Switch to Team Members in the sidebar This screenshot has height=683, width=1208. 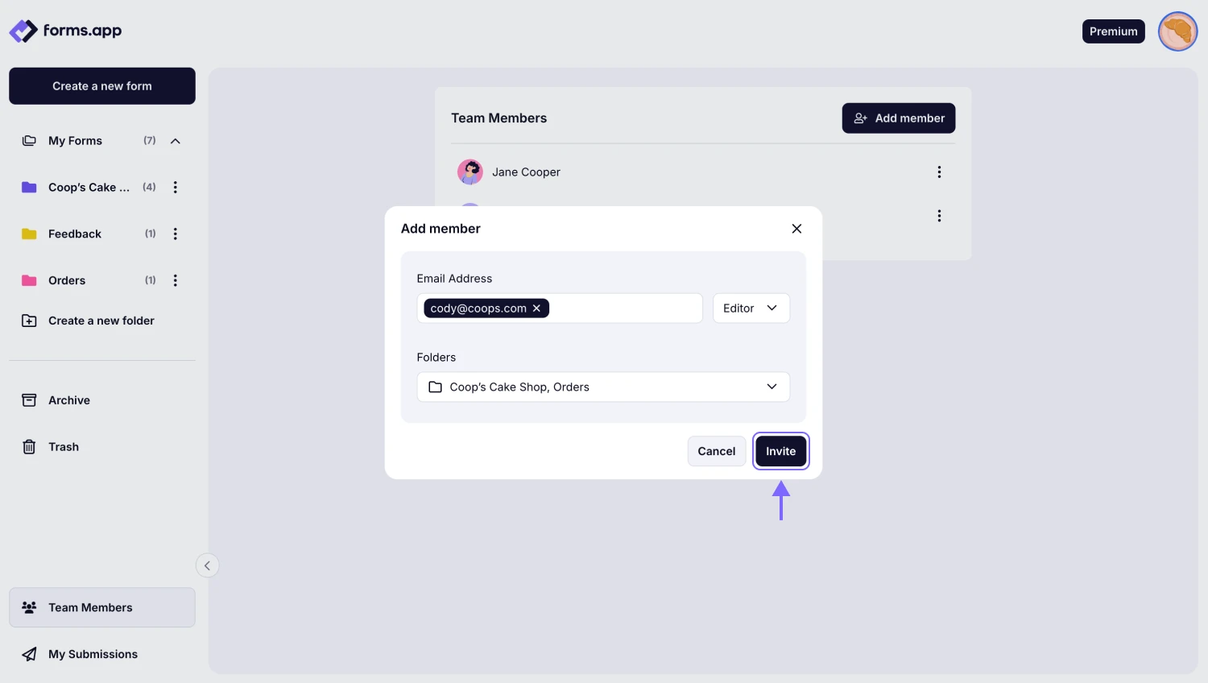[x=90, y=607]
